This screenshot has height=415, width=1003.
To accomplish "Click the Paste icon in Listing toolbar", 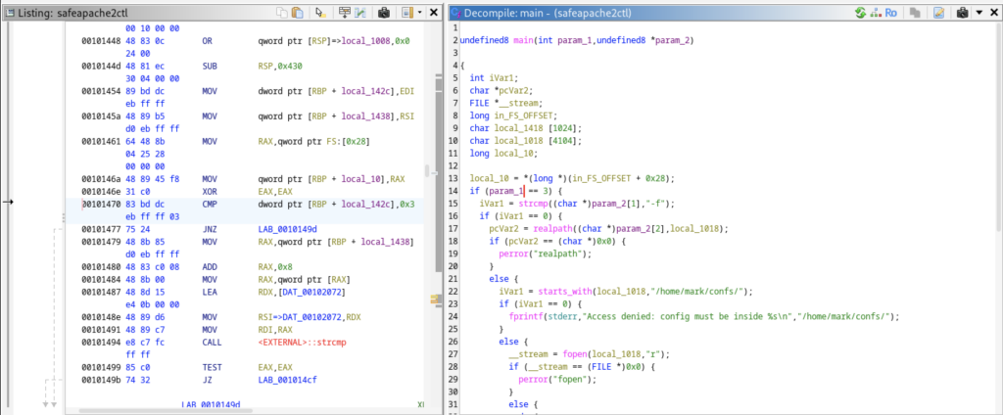I will [x=297, y=13].
